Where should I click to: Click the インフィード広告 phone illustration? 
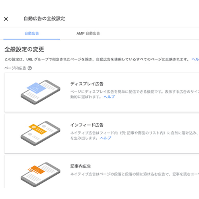click(41, 133)
